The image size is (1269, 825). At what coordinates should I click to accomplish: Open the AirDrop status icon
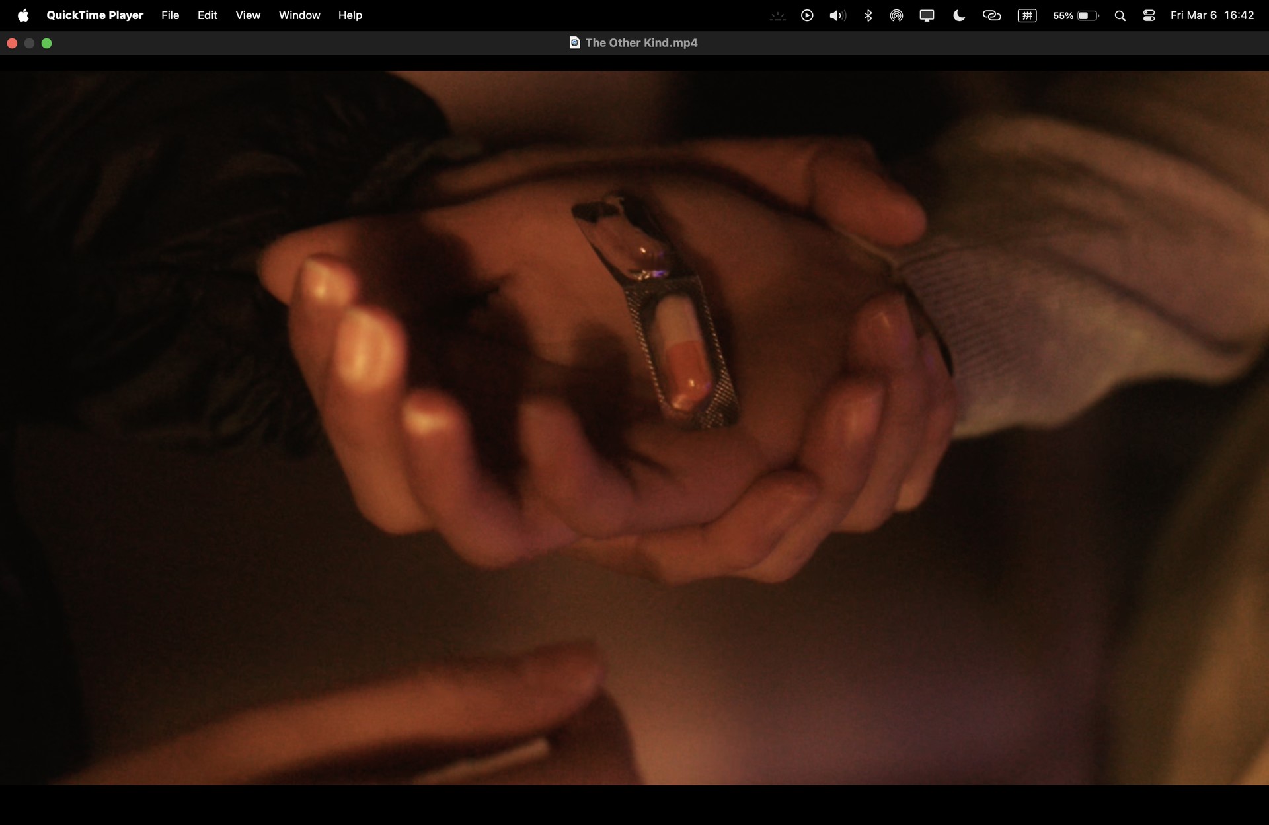(x=896, y=15)
